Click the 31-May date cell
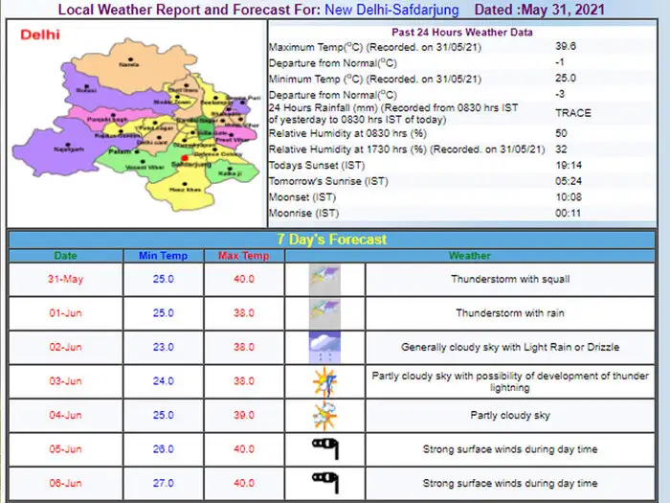 65,279
